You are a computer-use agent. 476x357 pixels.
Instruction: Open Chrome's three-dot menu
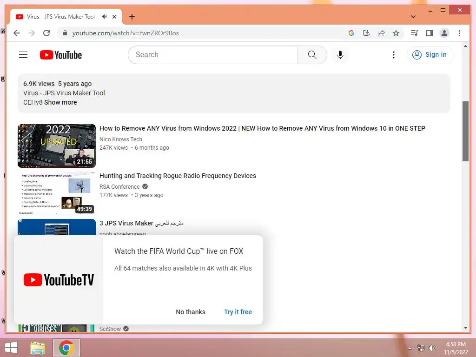(x=459, y=33)
